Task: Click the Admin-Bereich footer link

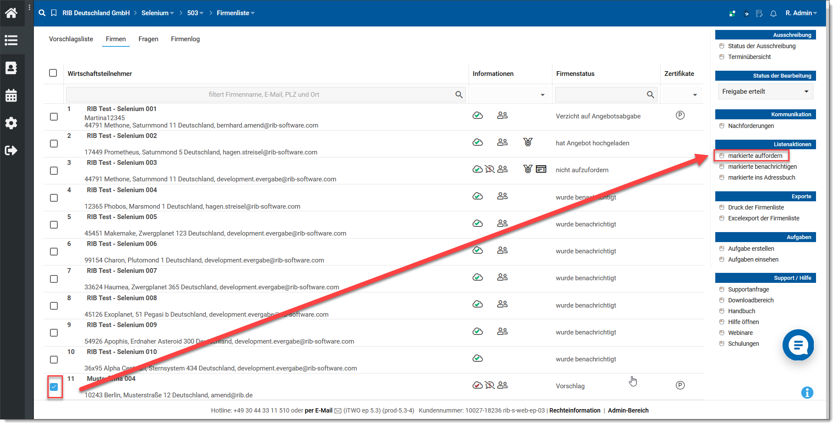Action: click(x=628, y=410)
